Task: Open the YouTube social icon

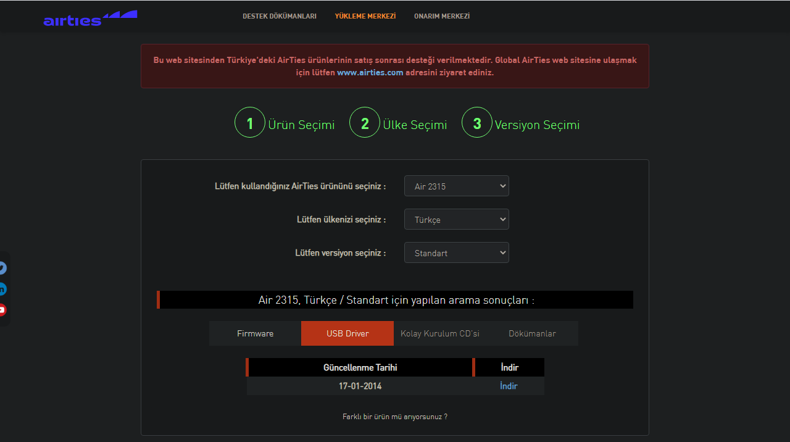Action: pyautogui.click(x=2, y=310)
